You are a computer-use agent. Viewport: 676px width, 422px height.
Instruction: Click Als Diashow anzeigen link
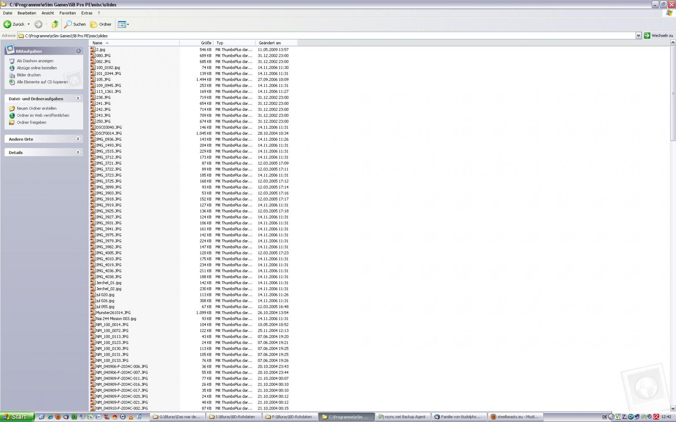click(x=35, y=61)
